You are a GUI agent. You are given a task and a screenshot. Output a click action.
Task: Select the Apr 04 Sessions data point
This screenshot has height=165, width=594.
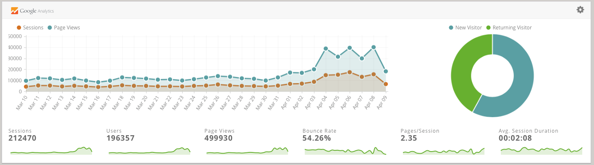326,75
